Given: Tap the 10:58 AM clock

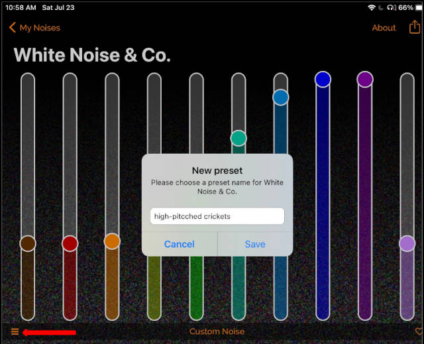Looking at the screenshot, I should (21, 7).
